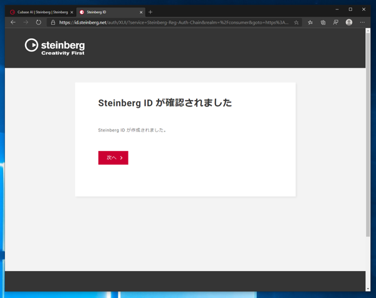The image size is (376, 298).
Task: Click the feedback/share icon in toolbar
Action: (336, 23)
